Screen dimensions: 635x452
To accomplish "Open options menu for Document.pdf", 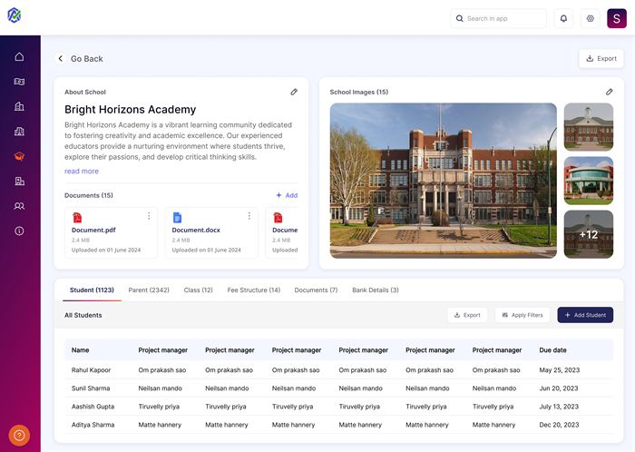I will [149, 216].
